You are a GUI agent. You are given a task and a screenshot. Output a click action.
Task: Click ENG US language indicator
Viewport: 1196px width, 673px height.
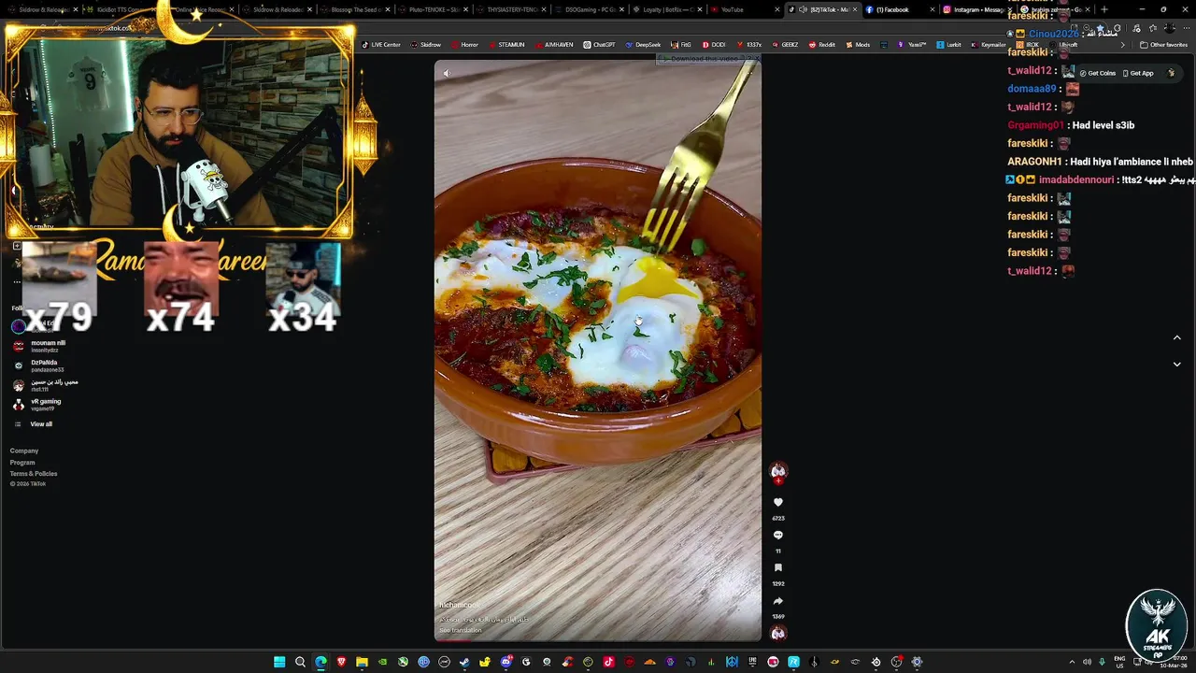[1119, 662]
